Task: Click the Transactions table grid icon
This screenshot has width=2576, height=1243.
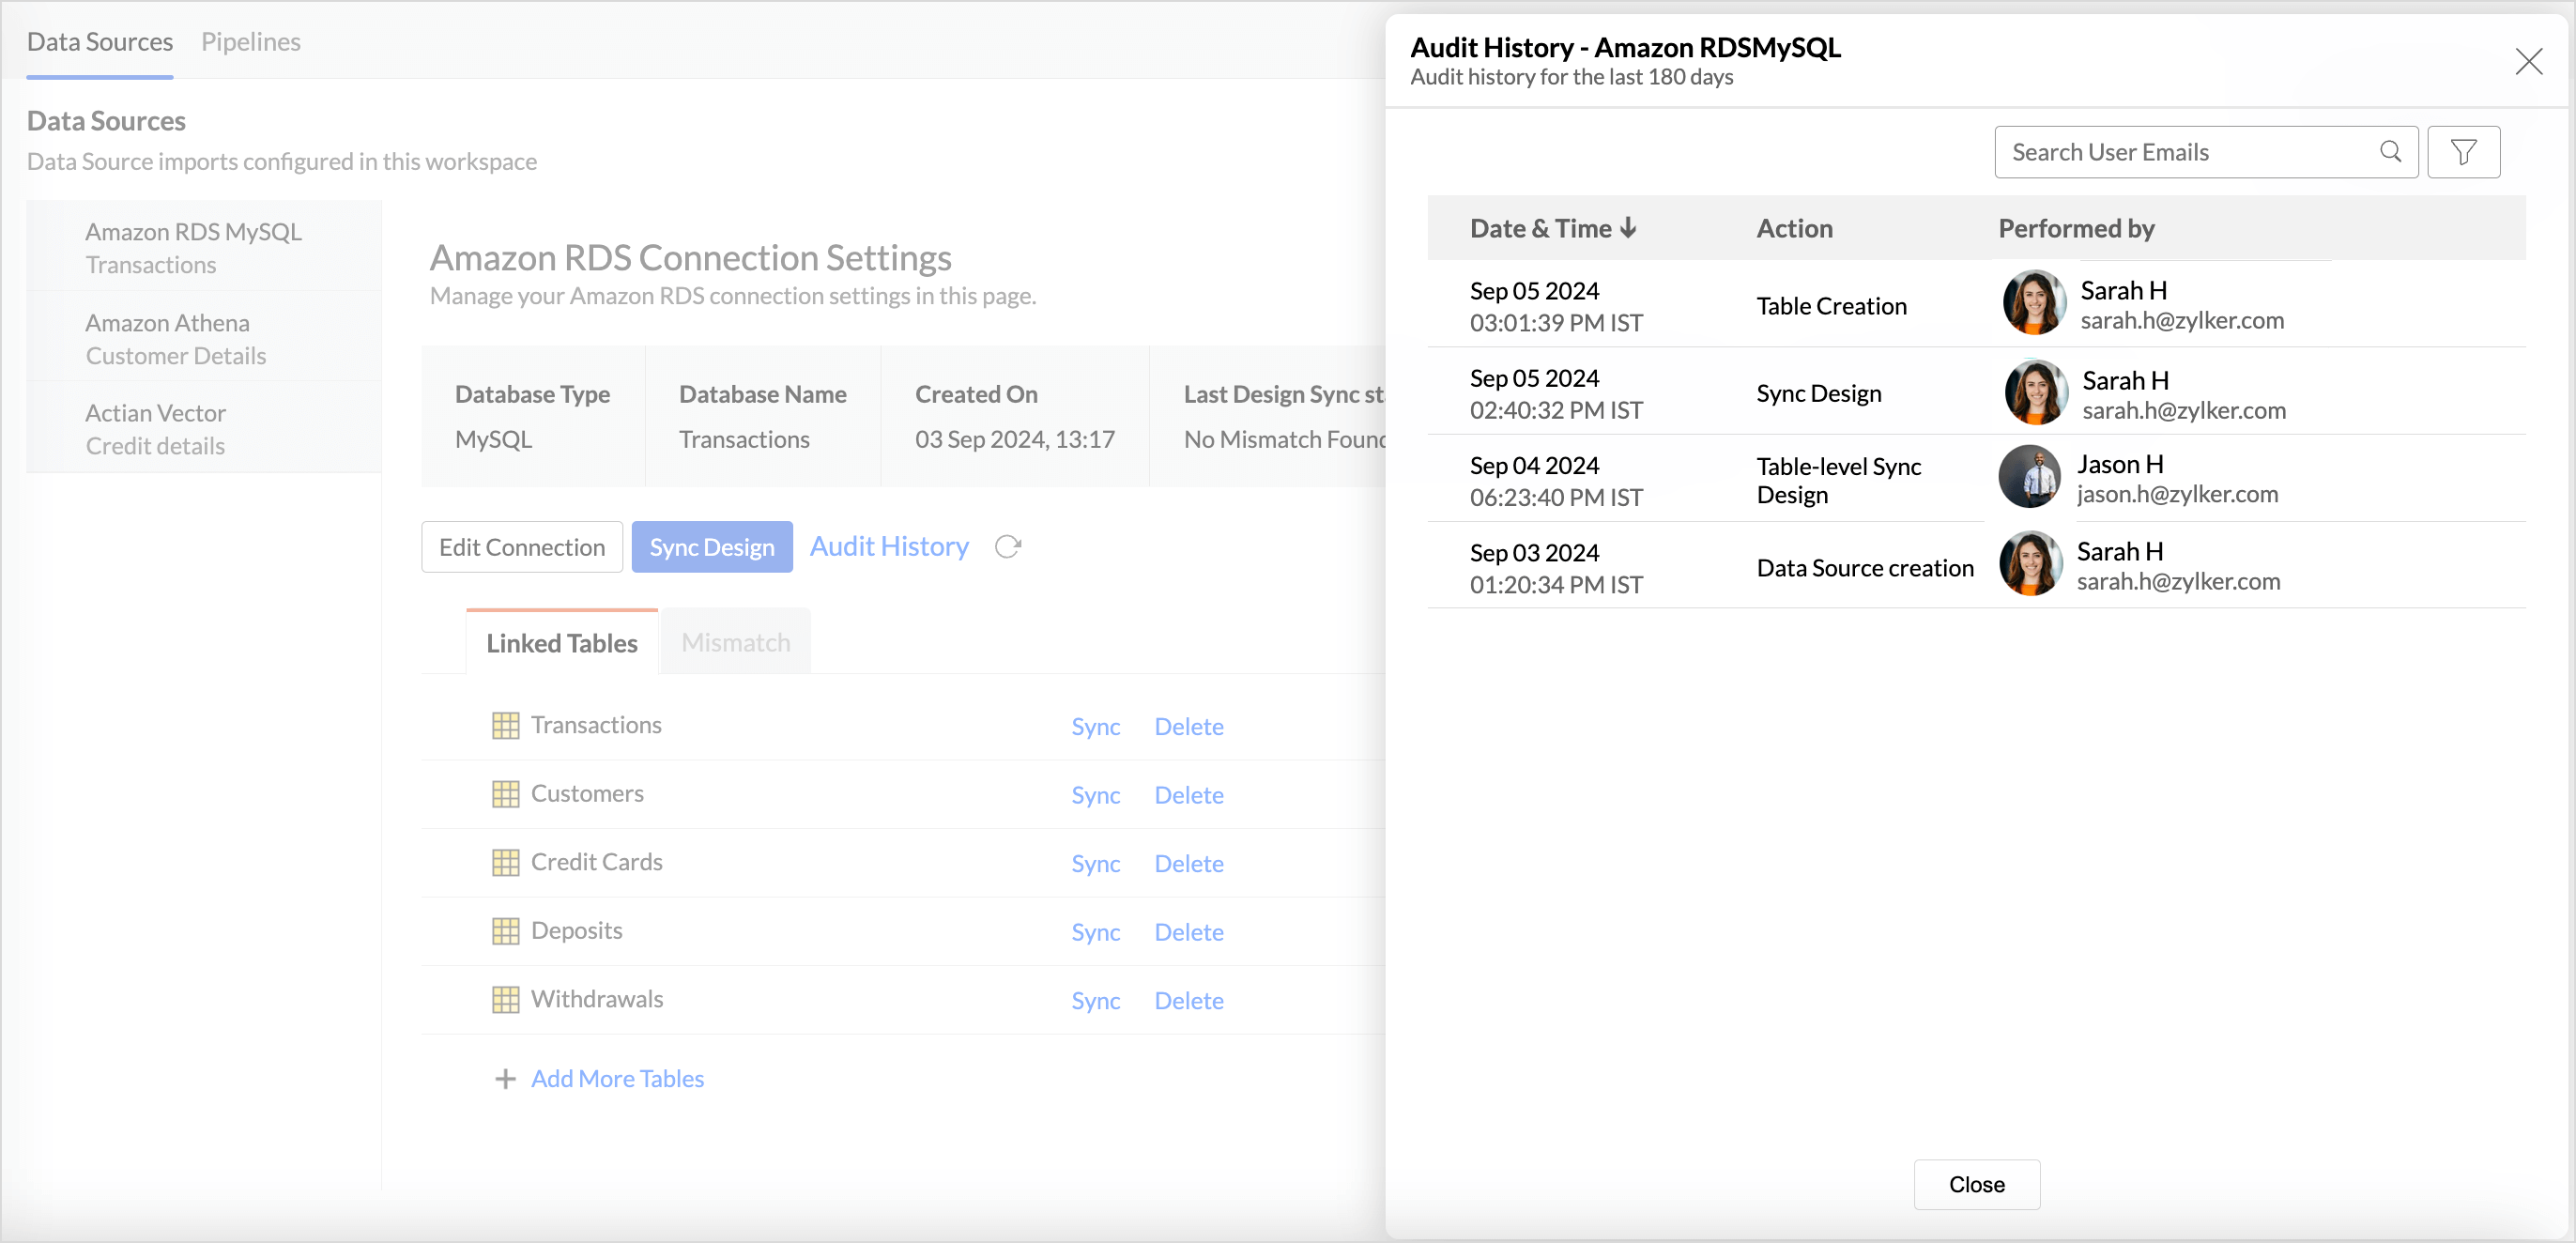Action: pos(505,725)
